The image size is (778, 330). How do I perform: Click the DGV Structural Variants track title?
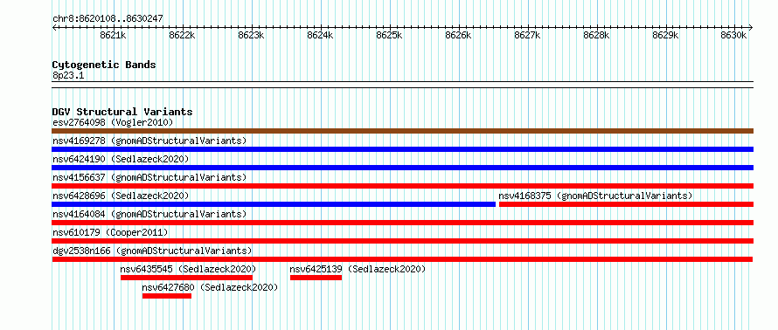pyautogui.click(x=122, y=112)
